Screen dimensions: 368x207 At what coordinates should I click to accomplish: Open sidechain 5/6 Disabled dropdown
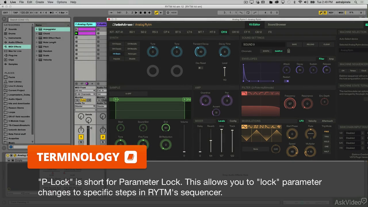(354, 143)
